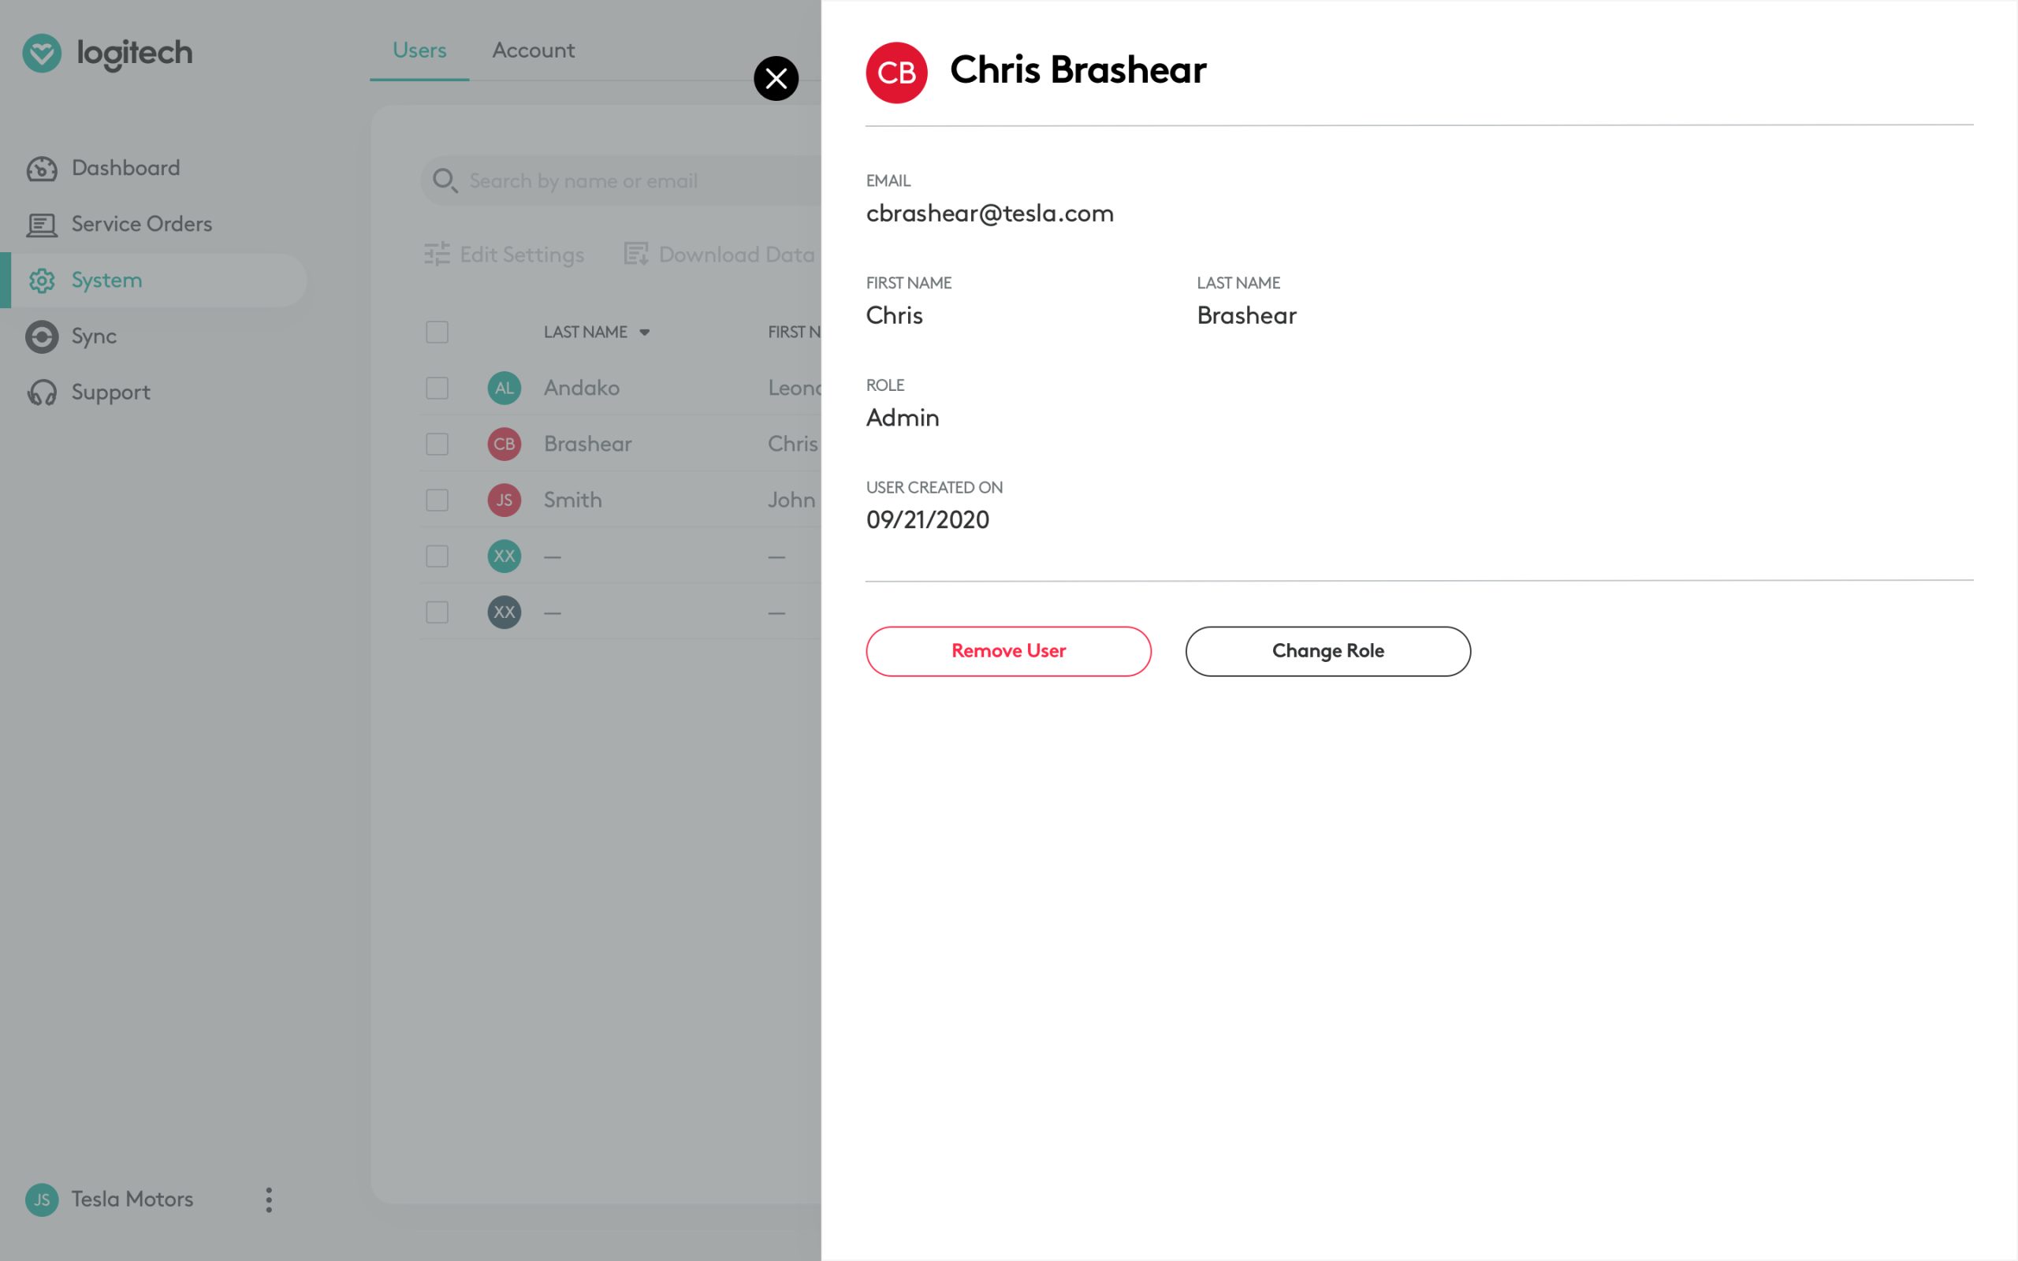Go to Sync in the sidebar
This screenshot has width=2018, height=1261.
tap(93, 337)
